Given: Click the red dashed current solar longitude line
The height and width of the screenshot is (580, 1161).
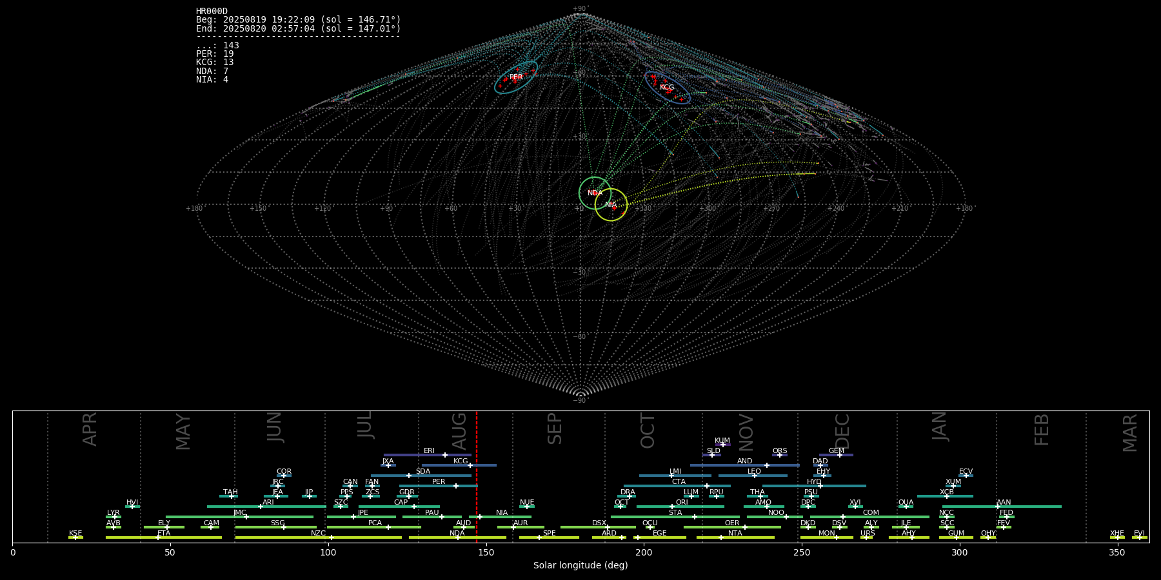Looking at the screenshot, I should 477,477.
